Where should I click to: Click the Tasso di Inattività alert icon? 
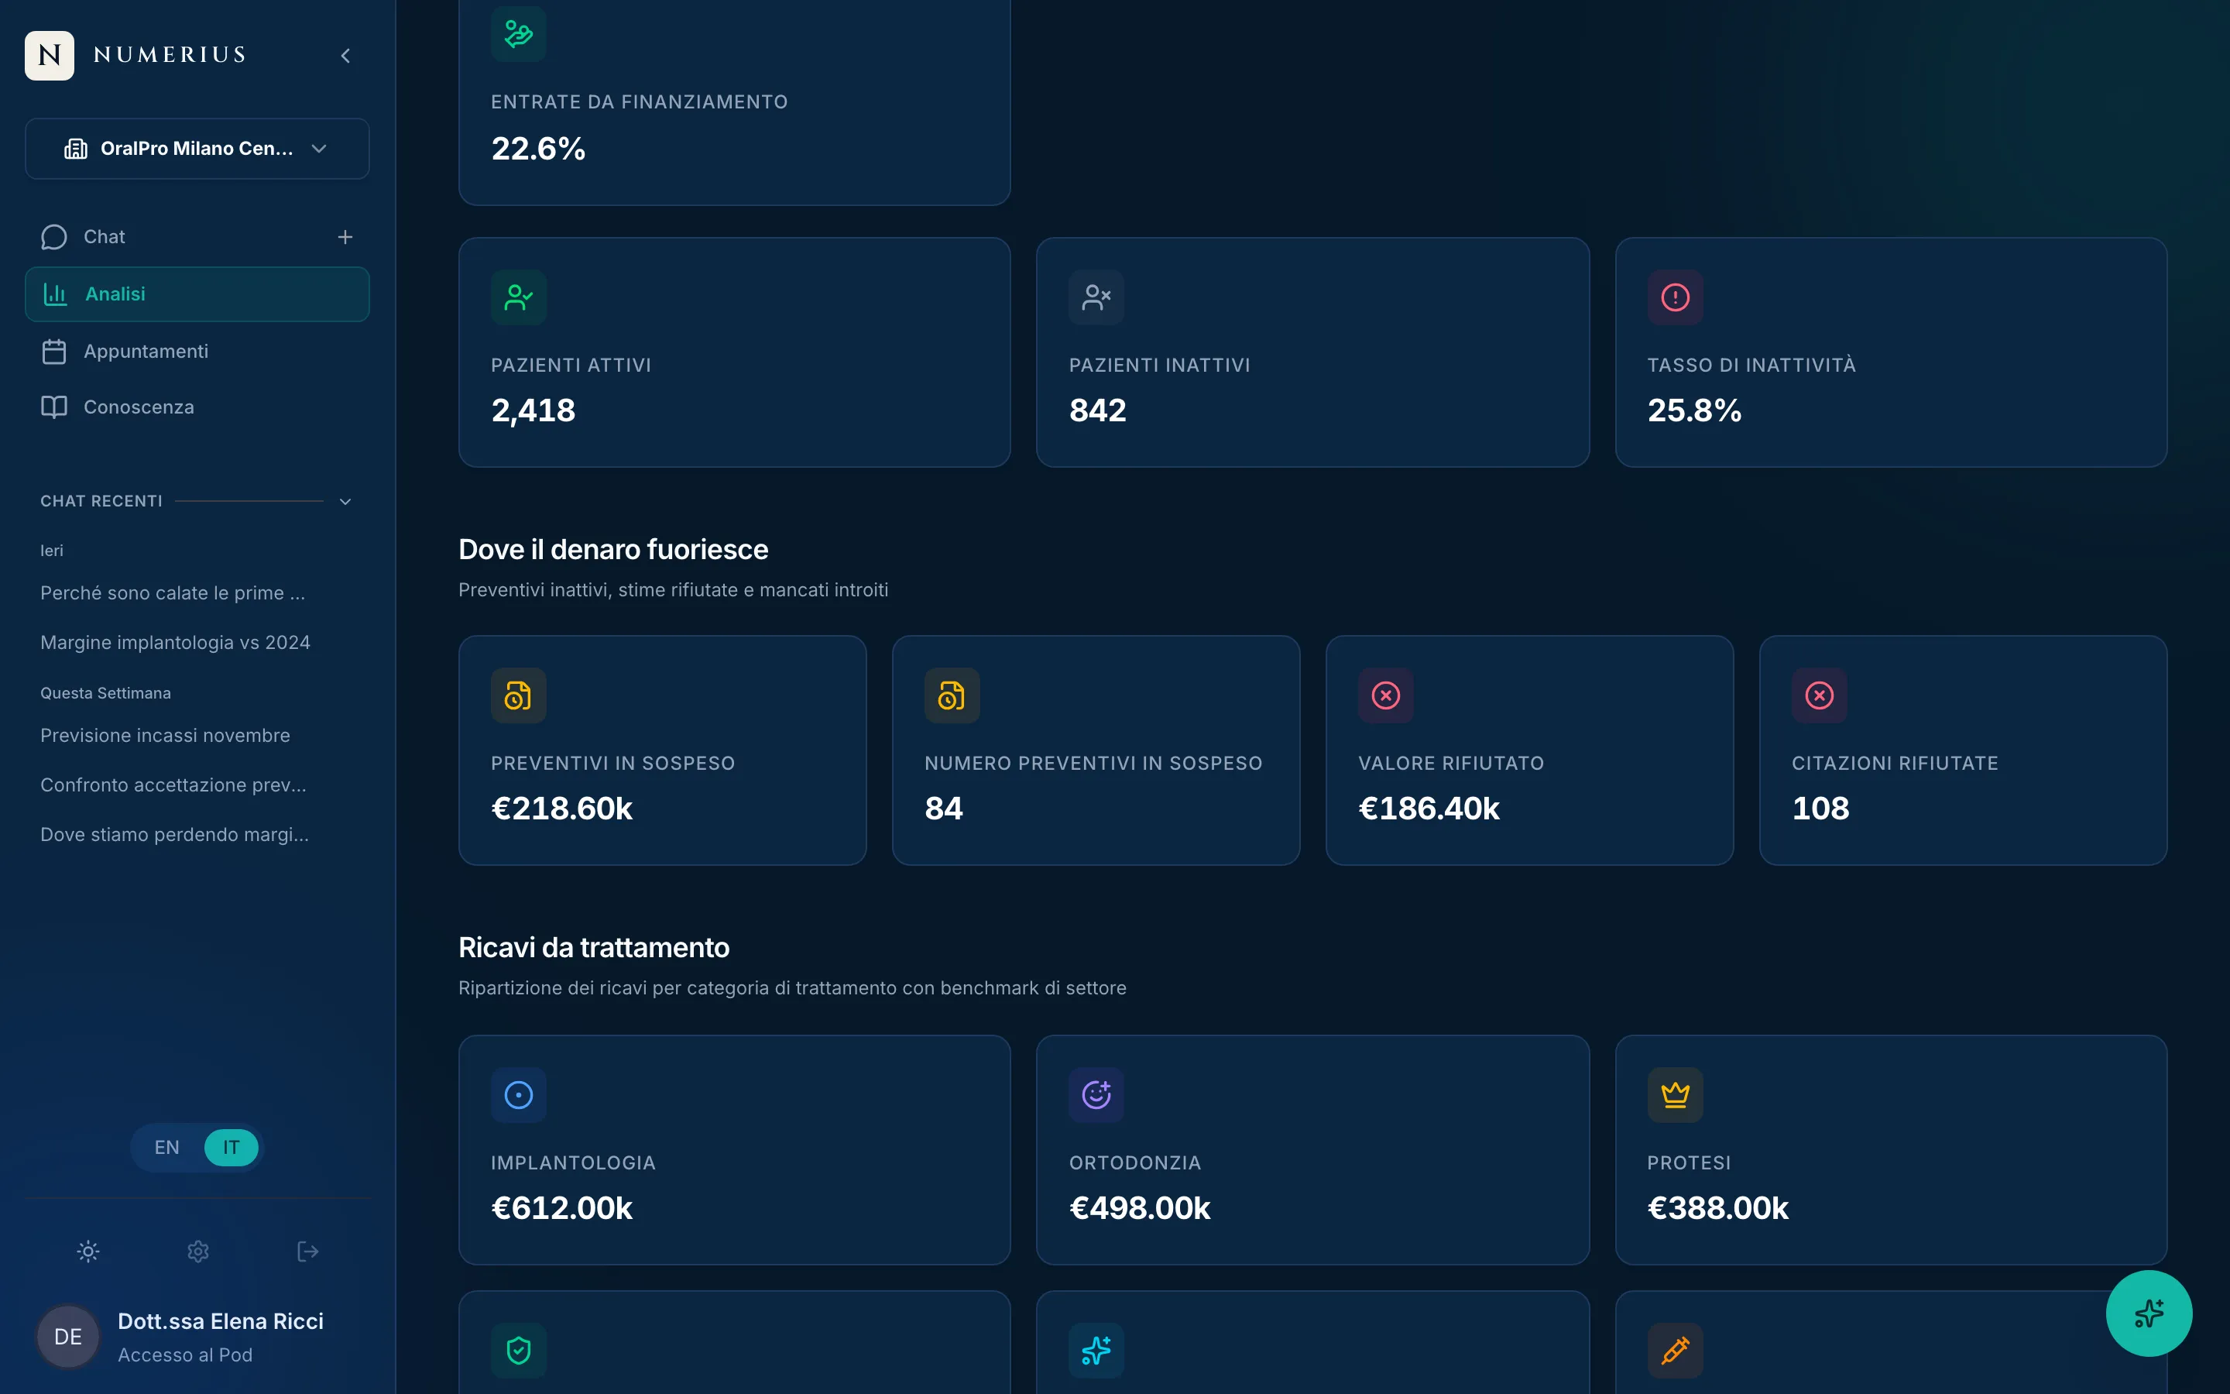tap(1676, 297)
